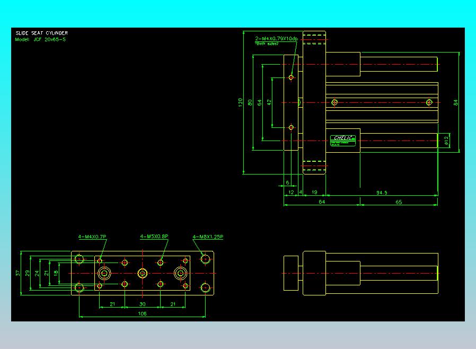Click the 4-M4X0.7P thread callout
This screenshot has height=349, width=476.
pos(92,237)
